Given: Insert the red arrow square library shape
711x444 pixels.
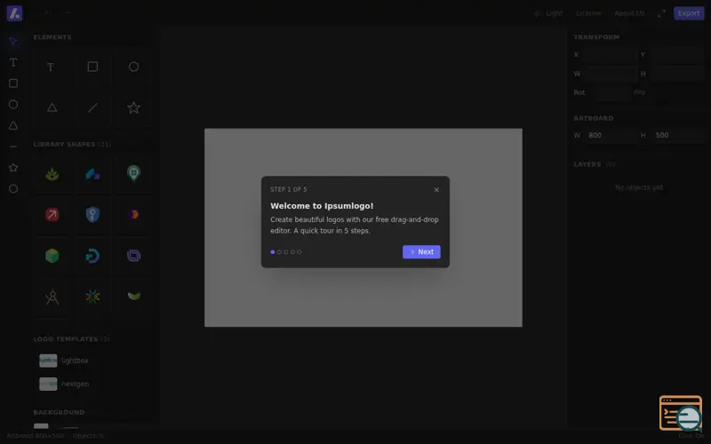Looking at the screenshot, I should point(52,215).
